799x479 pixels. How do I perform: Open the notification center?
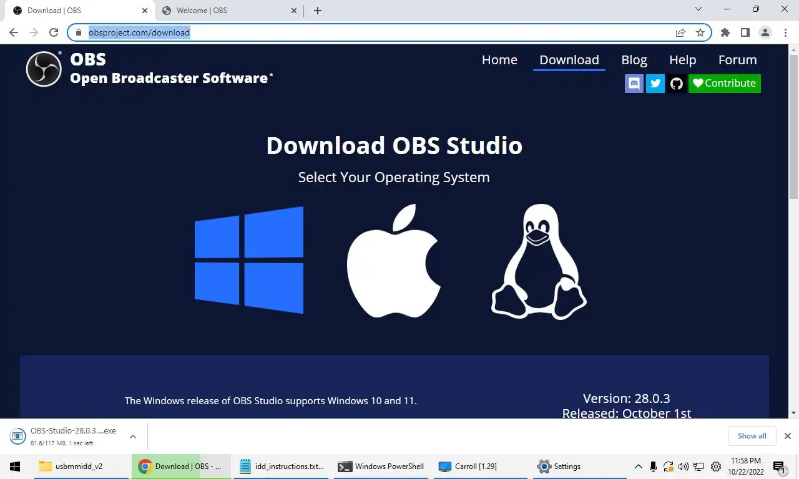[779, 467]
